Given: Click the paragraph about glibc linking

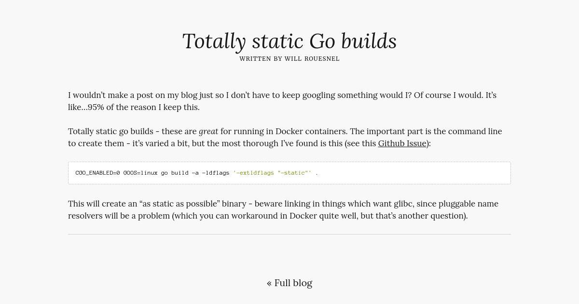Looking at the screenshot, I should click(x=283, y=209).
